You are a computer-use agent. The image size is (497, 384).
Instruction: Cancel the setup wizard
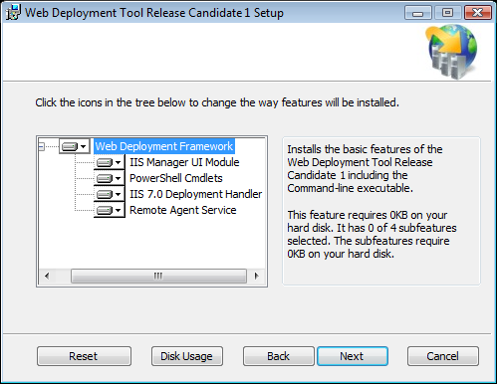pyautogui.click(x=443, y=356)
